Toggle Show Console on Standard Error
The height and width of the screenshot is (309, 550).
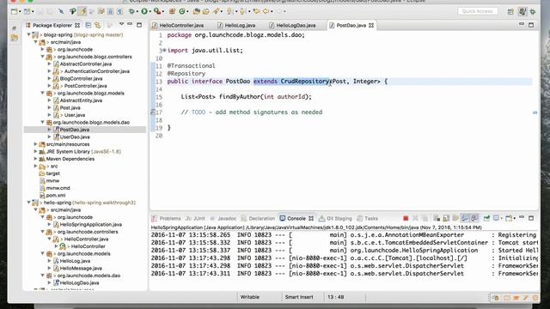pos(474,218)
